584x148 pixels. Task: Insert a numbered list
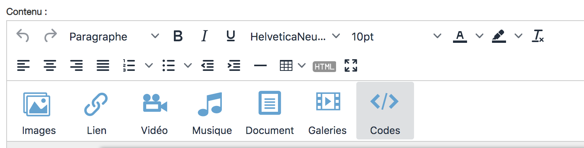[x=129, y=65]
